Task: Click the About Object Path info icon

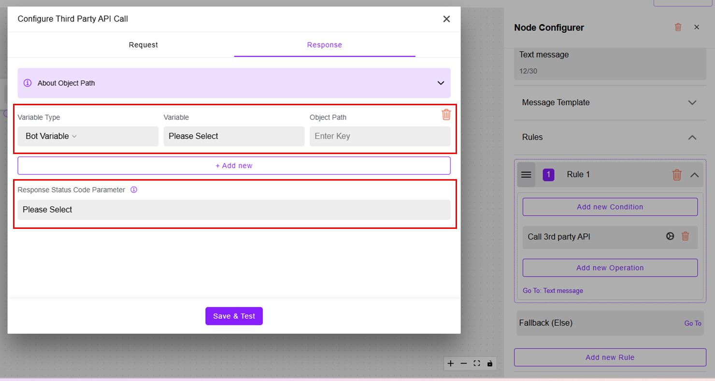Action: point(28,83)
